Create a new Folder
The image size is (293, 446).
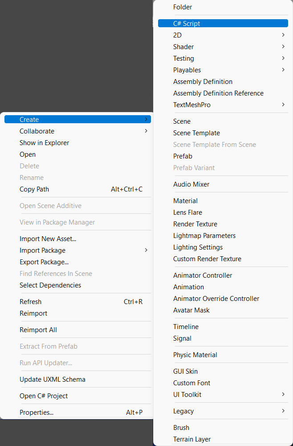[223, 7]
